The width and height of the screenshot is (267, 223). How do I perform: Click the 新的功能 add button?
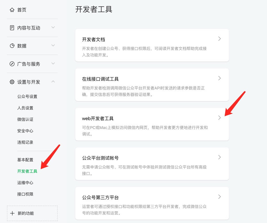(x=32, y=213)
